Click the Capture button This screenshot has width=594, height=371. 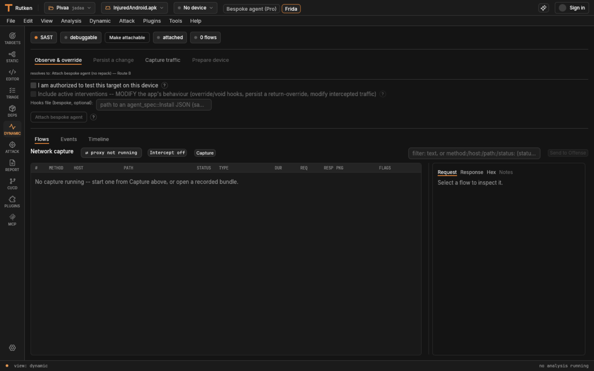pyautogui.click(x=205, y=153)
